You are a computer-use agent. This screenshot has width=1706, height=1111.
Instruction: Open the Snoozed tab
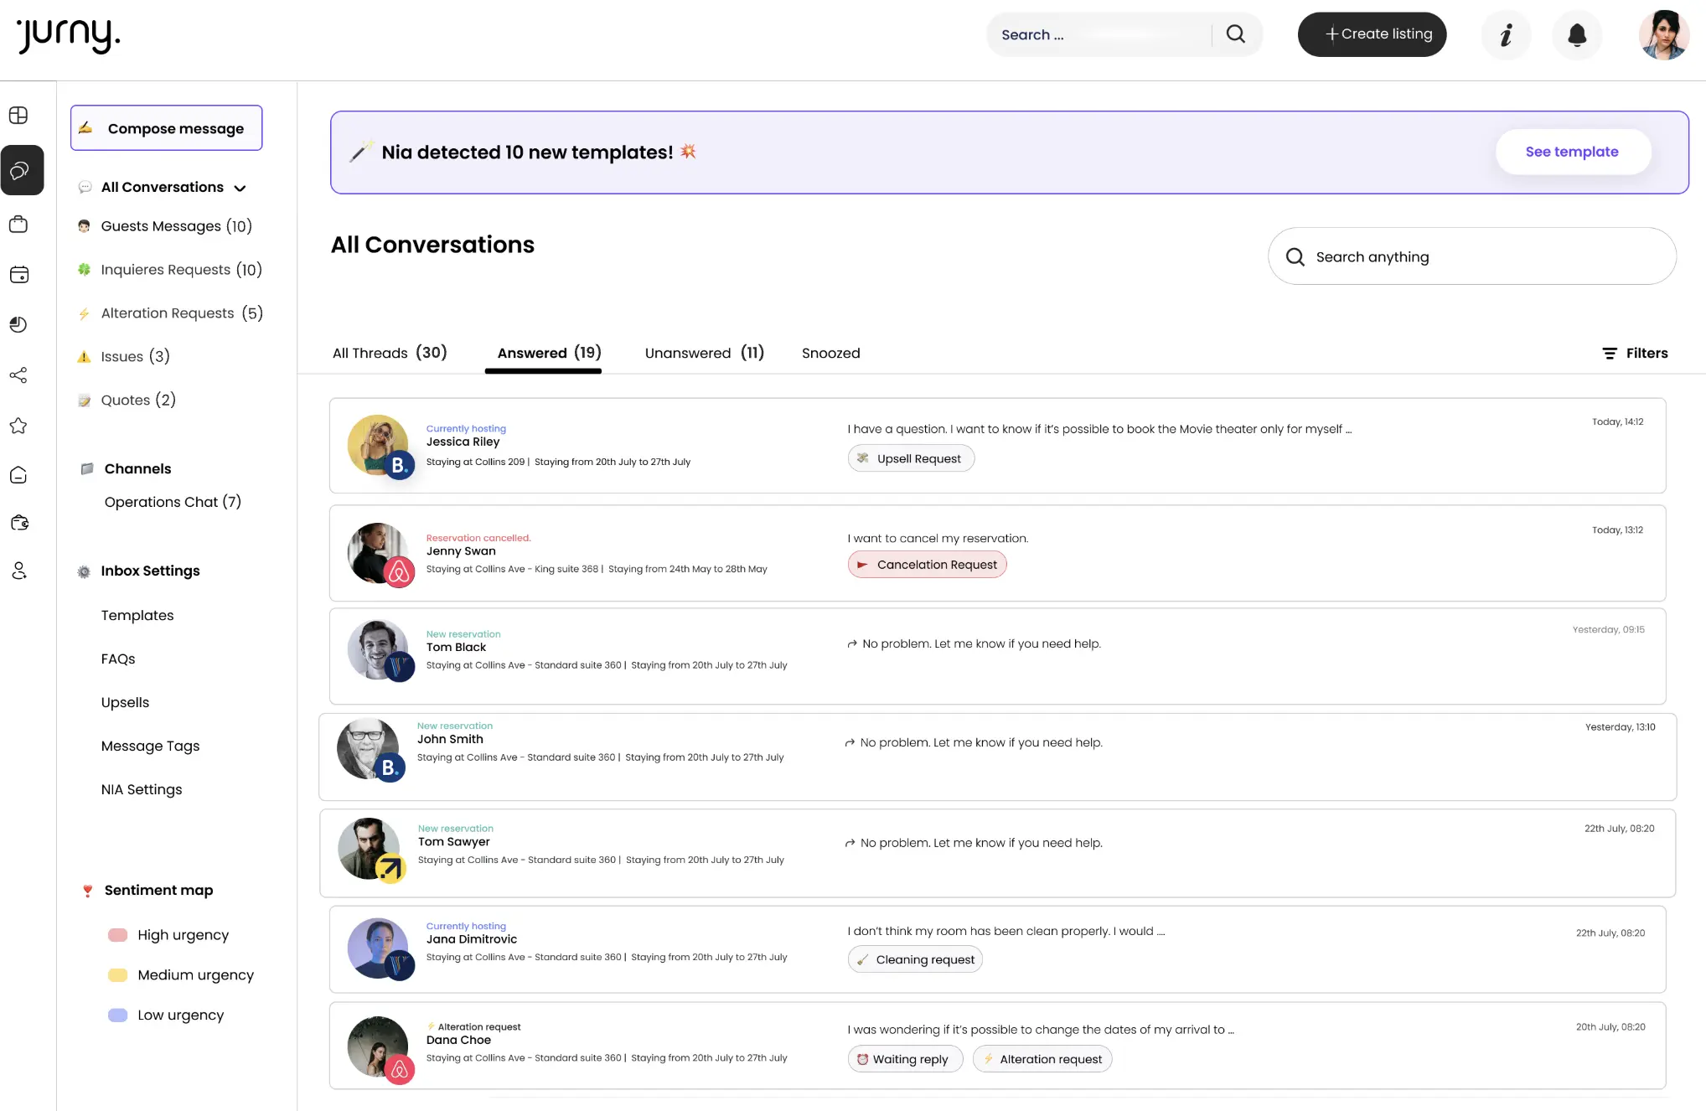[x=830, y=353]
